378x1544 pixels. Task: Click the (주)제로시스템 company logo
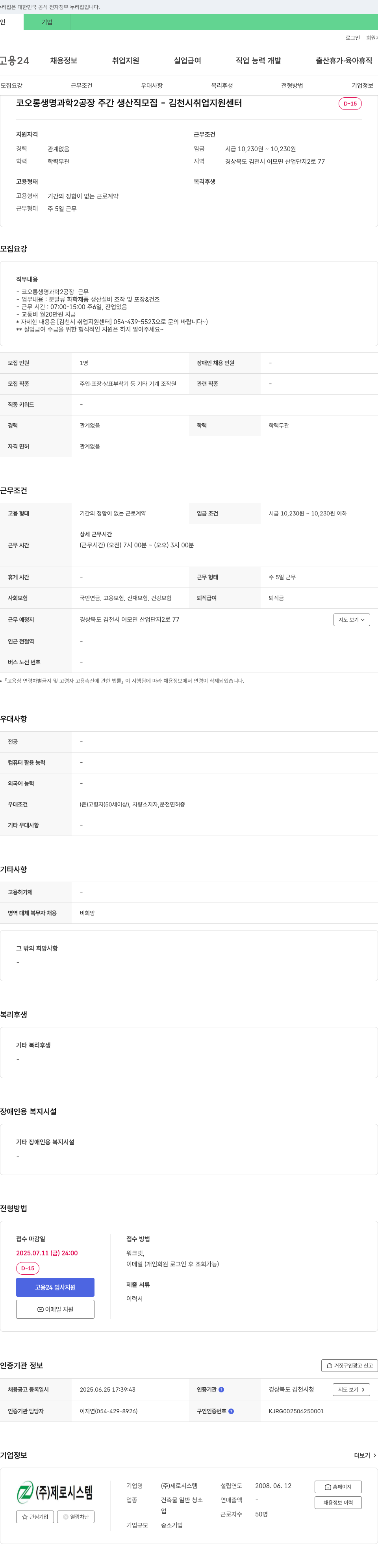point(54,1492)
